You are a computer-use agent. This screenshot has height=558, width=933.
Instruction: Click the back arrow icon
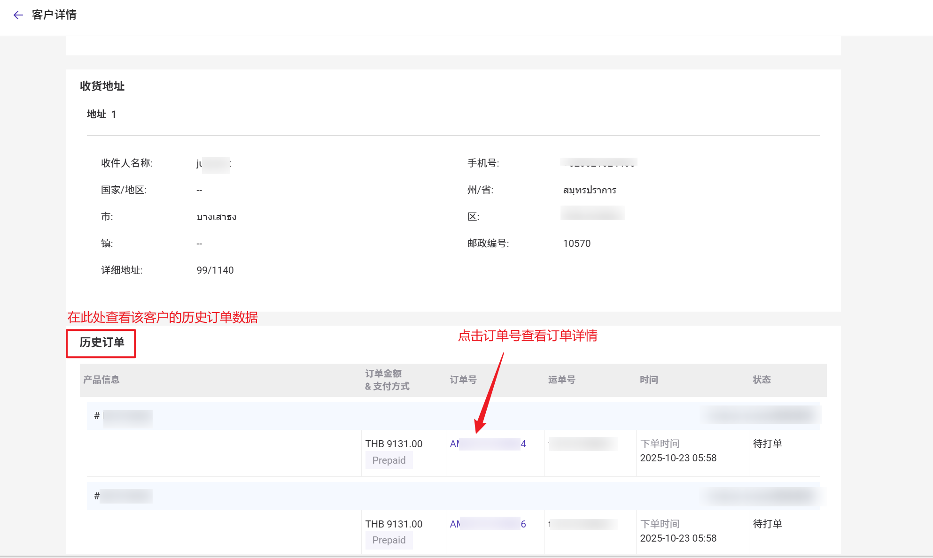18,15
